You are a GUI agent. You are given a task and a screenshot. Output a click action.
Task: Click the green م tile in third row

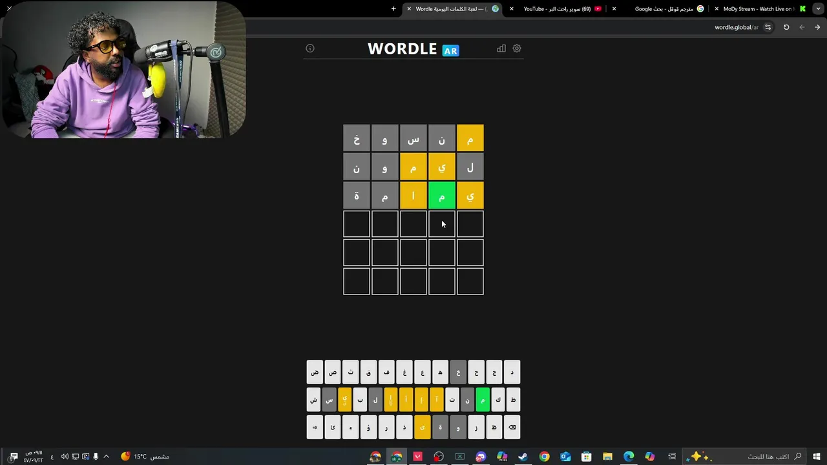point(442,196)
